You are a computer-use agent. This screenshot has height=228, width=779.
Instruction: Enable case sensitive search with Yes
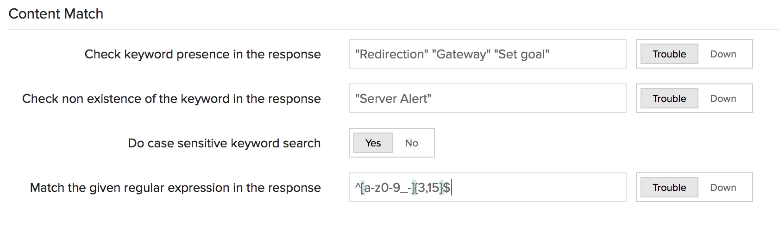[373, 143]
